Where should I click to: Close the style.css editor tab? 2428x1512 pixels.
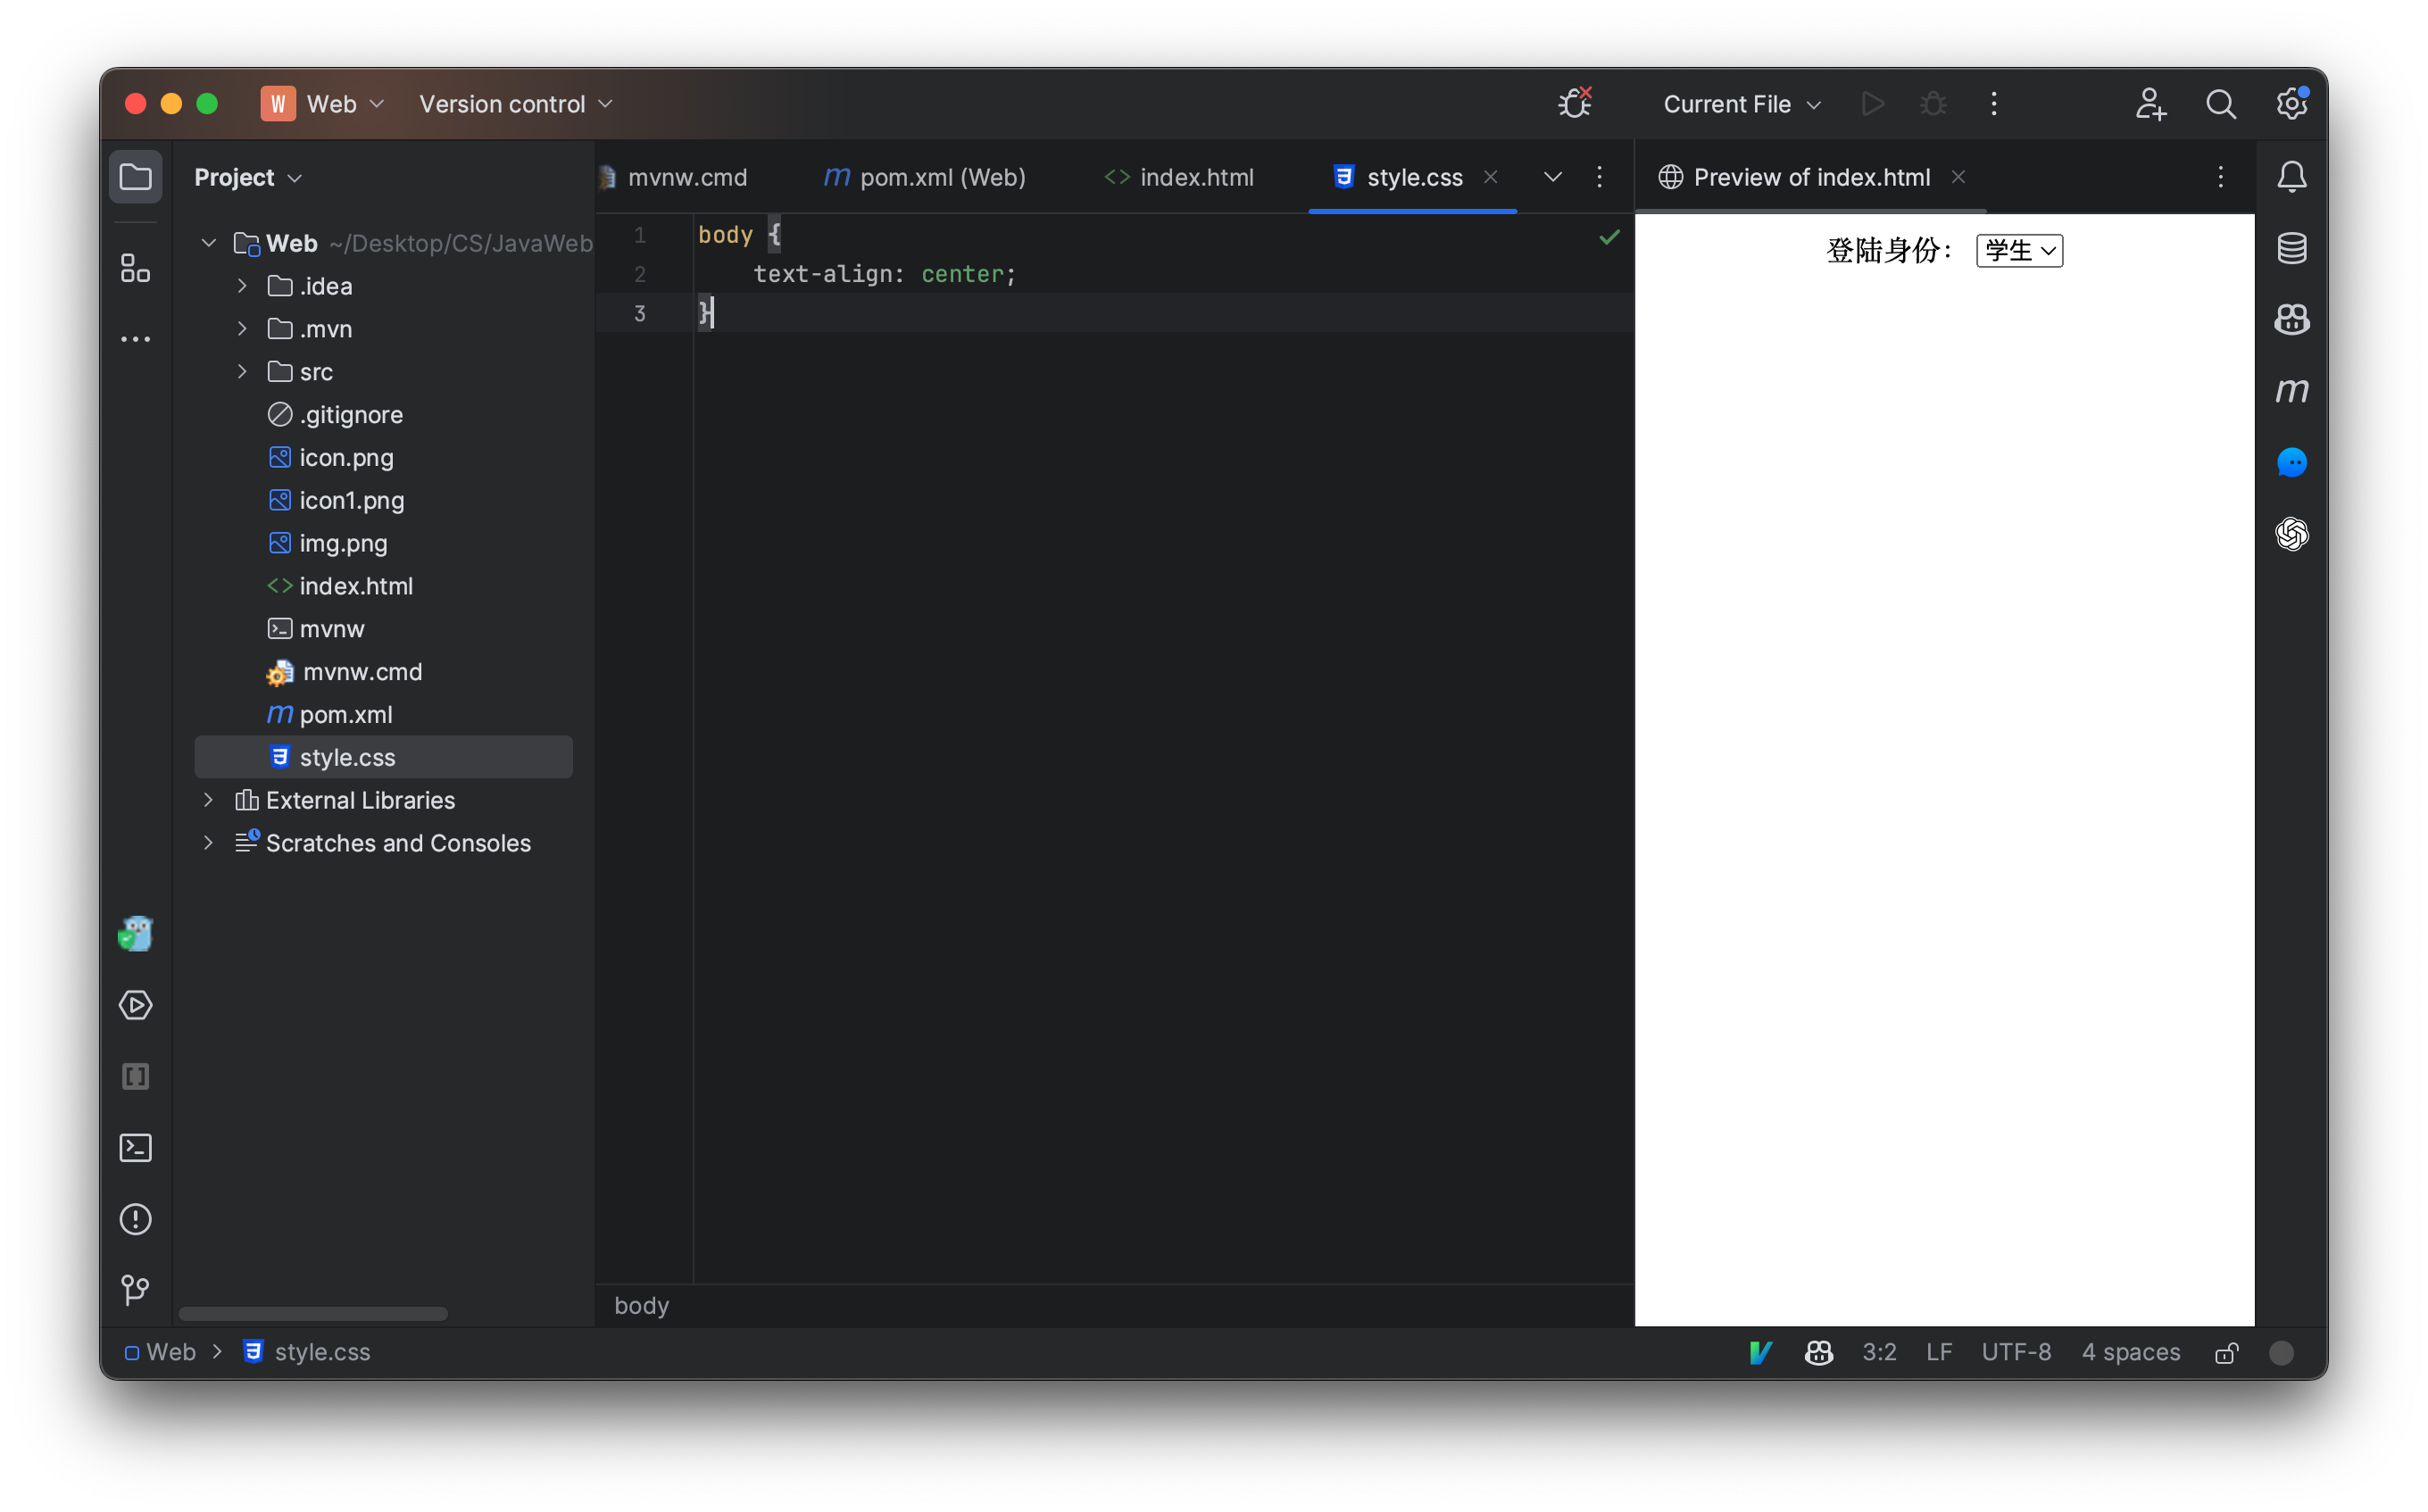click(1490, 177)
